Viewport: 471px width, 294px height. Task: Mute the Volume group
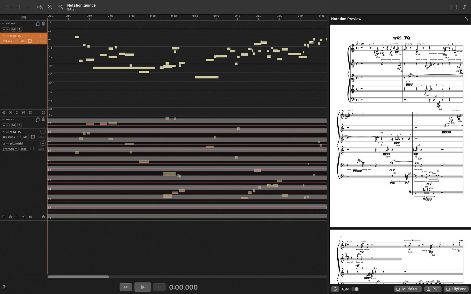(14, 30)
